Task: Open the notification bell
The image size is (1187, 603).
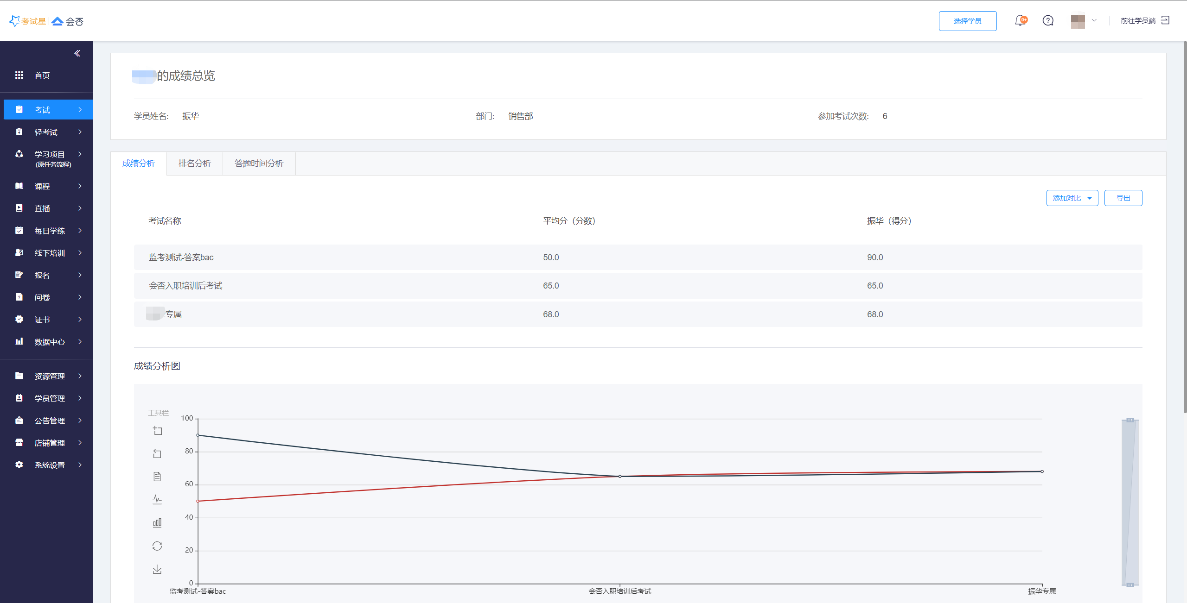Action: click(x=1020, y=21)
